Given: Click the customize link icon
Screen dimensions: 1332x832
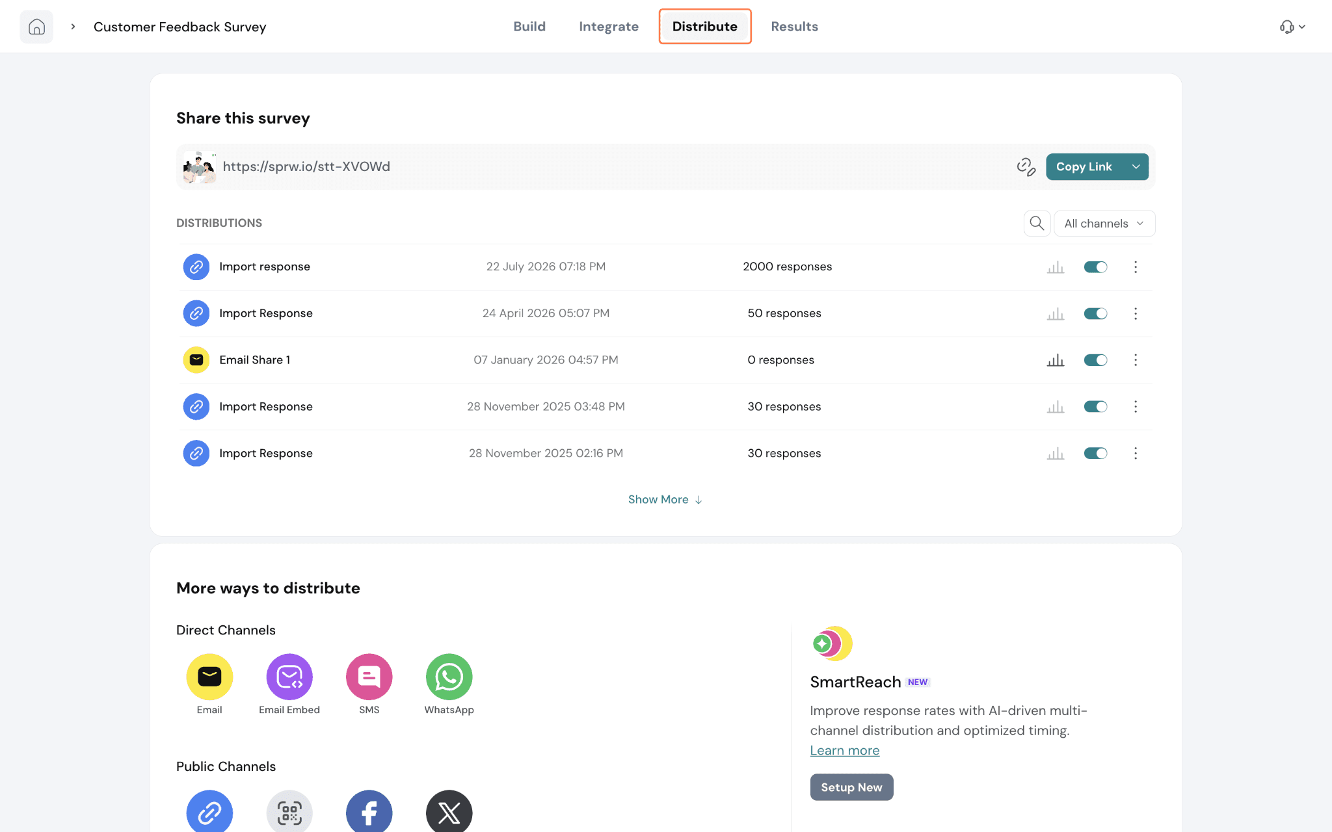Looking at the screenshot, I should click(1026, 167).
